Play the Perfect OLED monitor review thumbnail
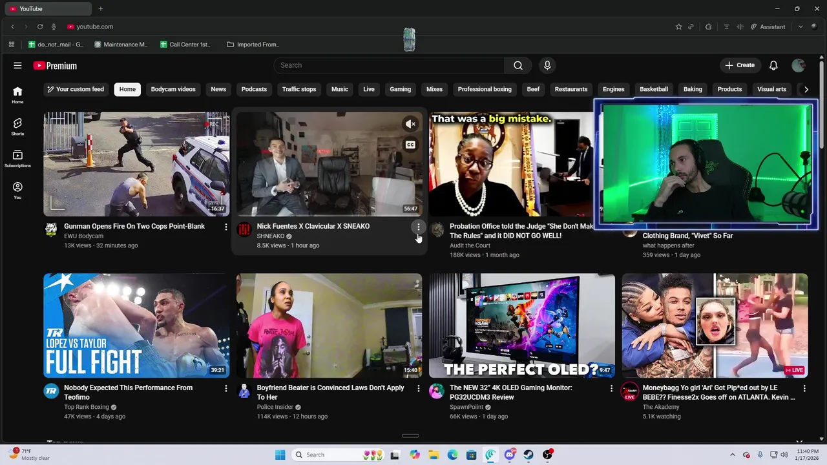The width and height of the screenshot is (827, 465). coord(522,325)
